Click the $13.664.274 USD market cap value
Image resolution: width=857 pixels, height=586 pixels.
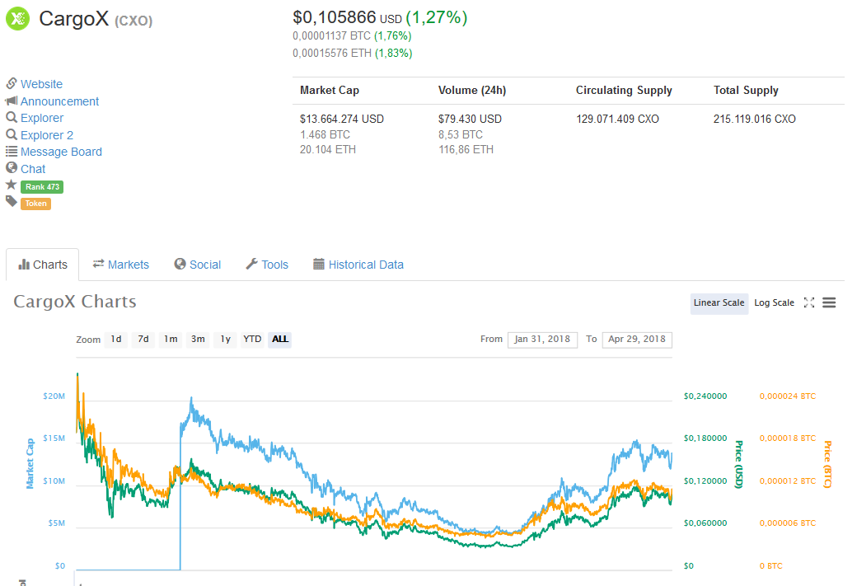pos(342,120)
